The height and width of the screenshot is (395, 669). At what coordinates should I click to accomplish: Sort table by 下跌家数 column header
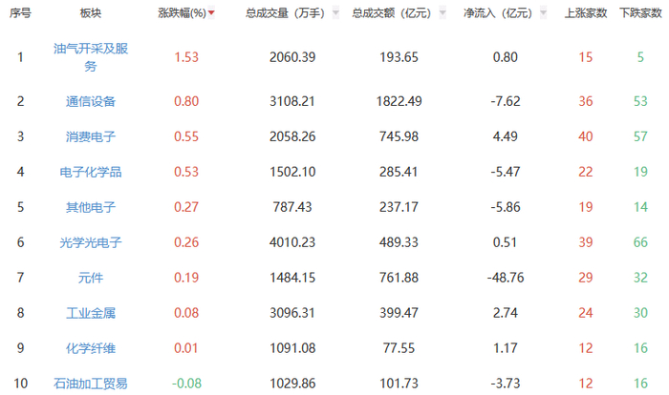click(639, 14)
